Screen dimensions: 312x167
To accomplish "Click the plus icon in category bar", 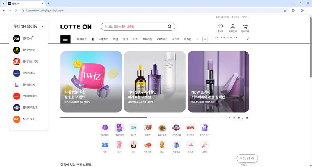I will 205,40.
